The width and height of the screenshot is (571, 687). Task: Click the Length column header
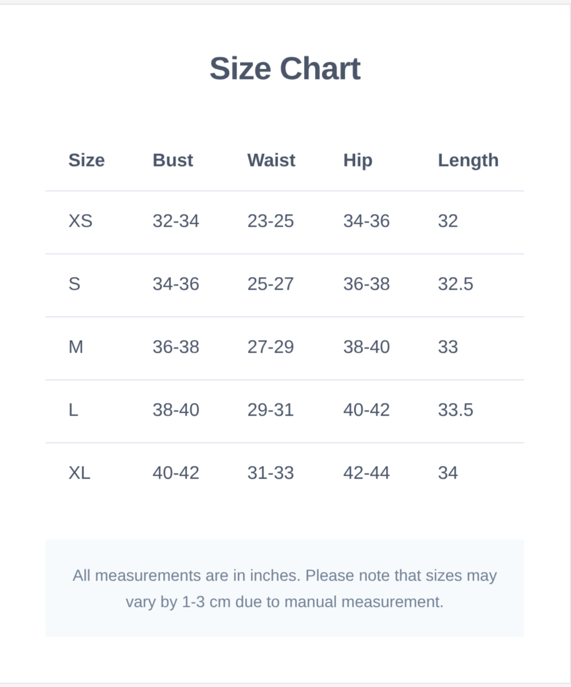(468, 160)
